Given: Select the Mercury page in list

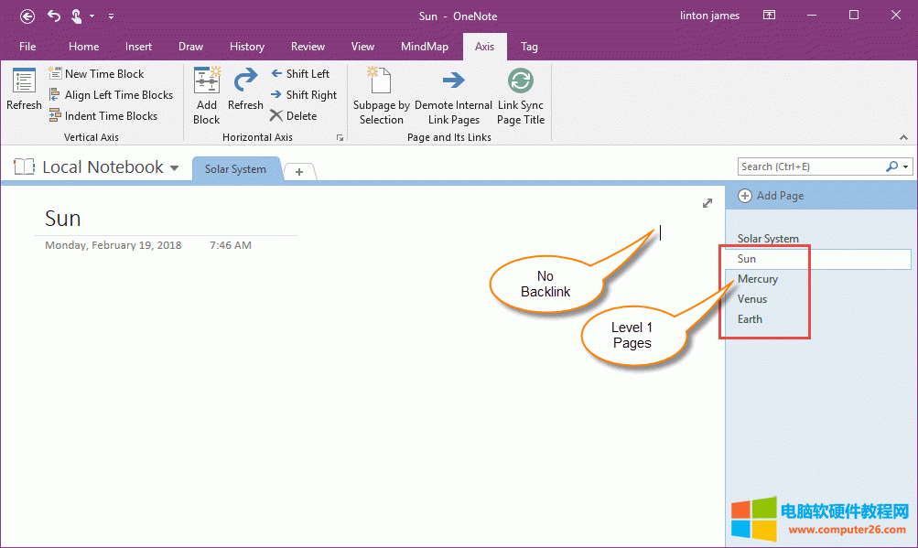Looking at the screenshot, I should coord(758,279).
